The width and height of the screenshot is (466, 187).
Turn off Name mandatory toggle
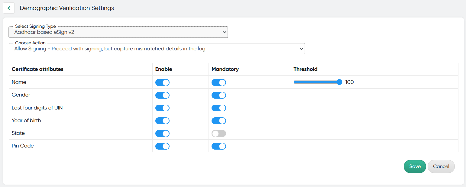click(x=218, y=82)
